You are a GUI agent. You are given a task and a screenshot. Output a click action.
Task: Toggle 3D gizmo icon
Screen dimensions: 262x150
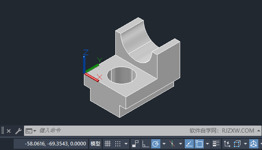(254, 144)
